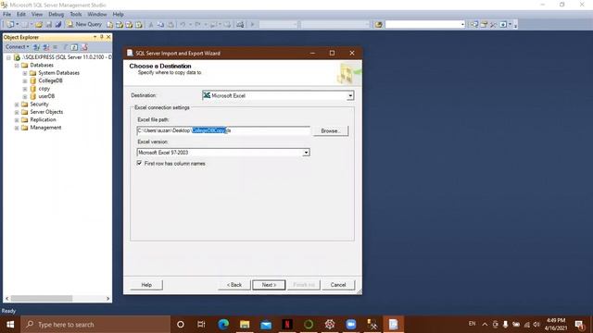Viewport: 593px width, 333px height.
Task: Open the Excel version dropdown
Action: [x=306, y=153]
